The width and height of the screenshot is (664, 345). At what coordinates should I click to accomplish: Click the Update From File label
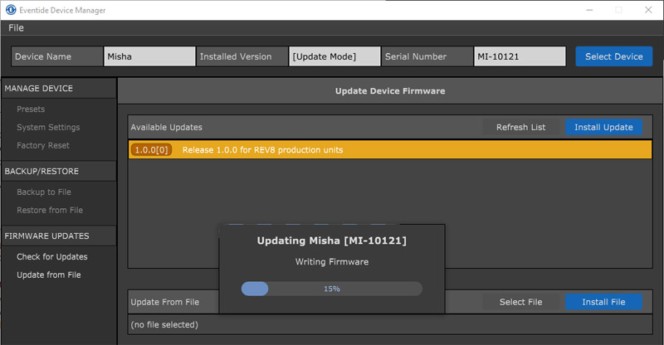[x=164, y=302]
